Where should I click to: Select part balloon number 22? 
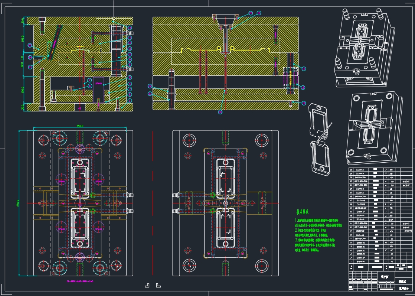pos(150,86)
